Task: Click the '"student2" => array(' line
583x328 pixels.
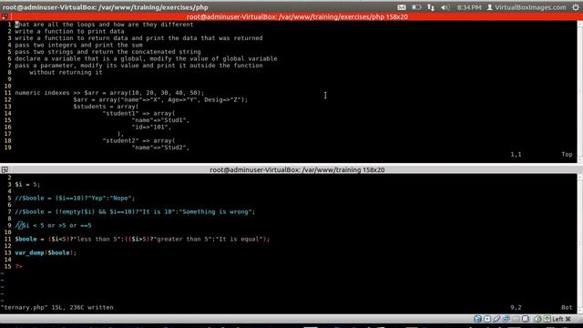Action: [x=138, y=140]
